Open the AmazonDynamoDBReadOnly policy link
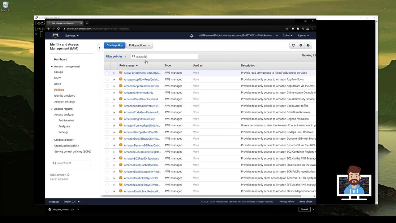The width and height of the screenshot is (396, 223). 142,145
